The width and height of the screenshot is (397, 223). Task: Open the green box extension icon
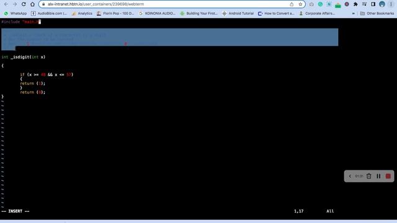click(338, 4)
